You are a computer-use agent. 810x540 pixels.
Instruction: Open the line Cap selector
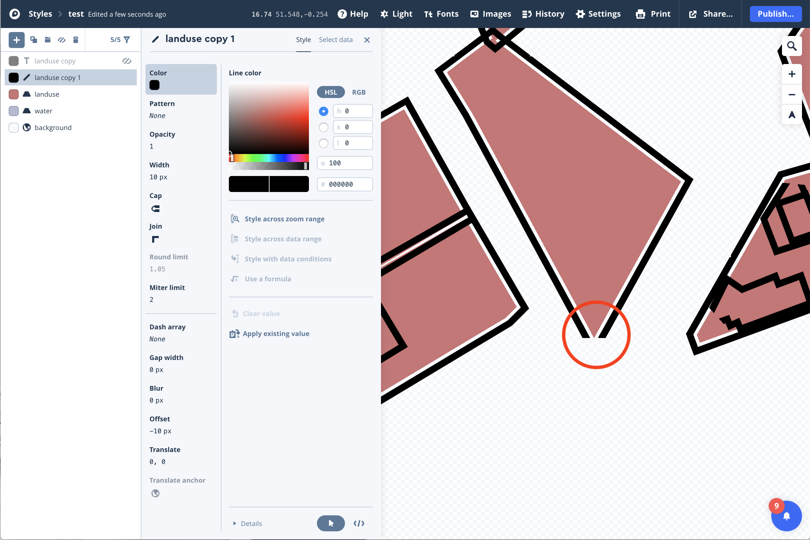(x=155, y=208)
